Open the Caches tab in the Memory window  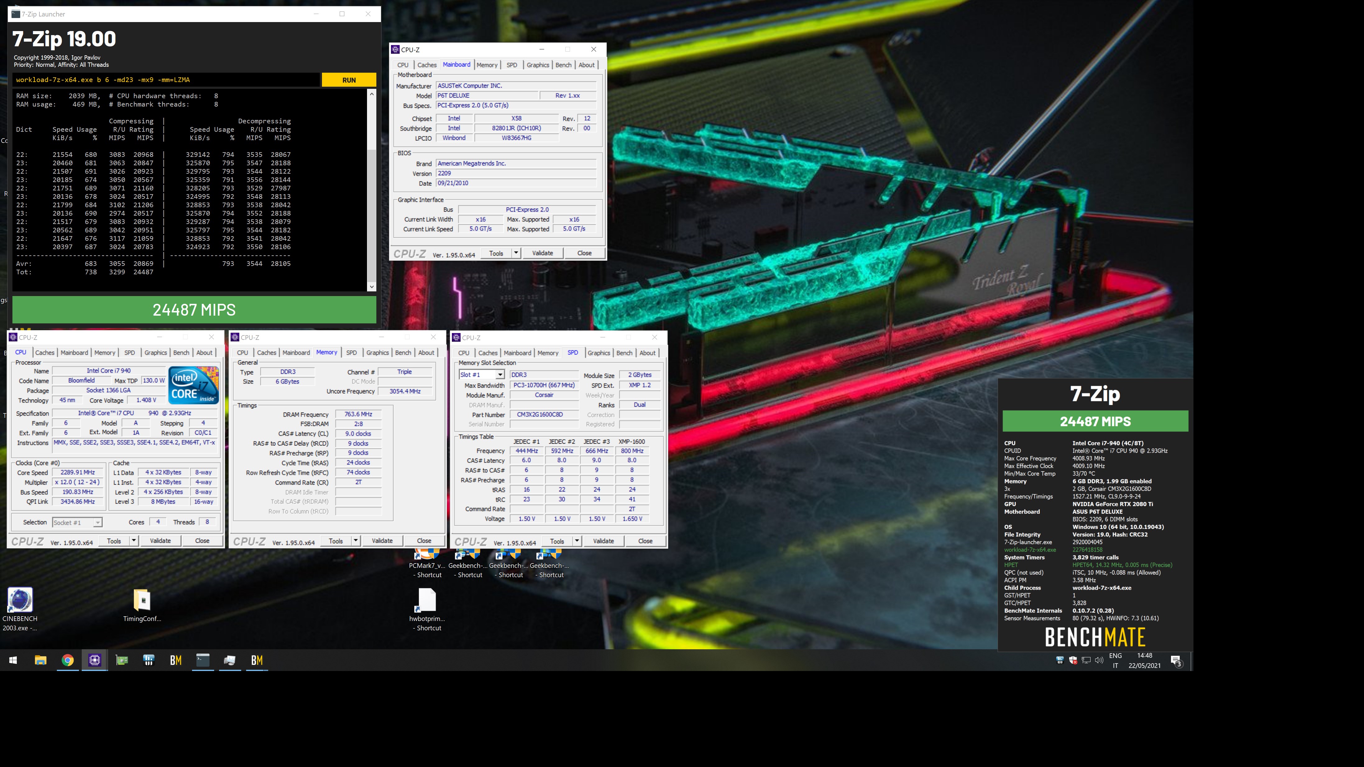coord(266,353)
